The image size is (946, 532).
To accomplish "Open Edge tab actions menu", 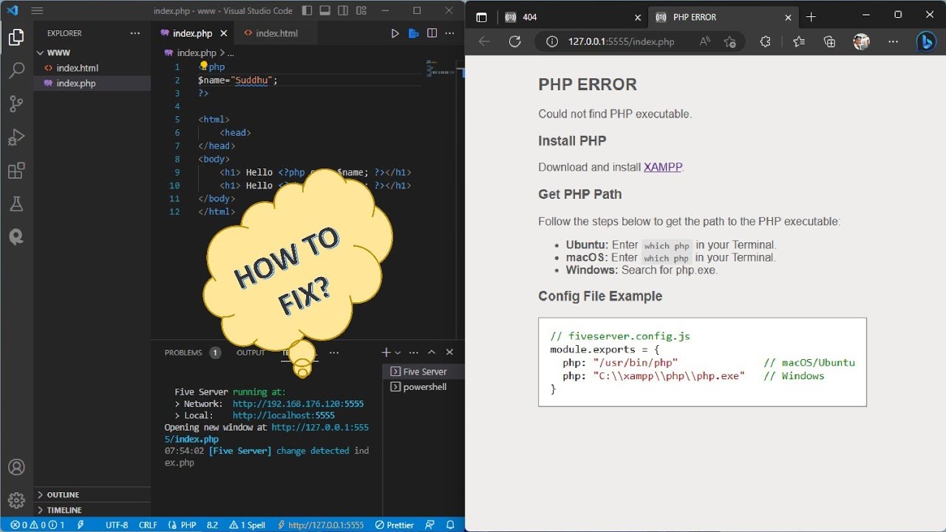I will pyautogui.click(x=481, y=17).
